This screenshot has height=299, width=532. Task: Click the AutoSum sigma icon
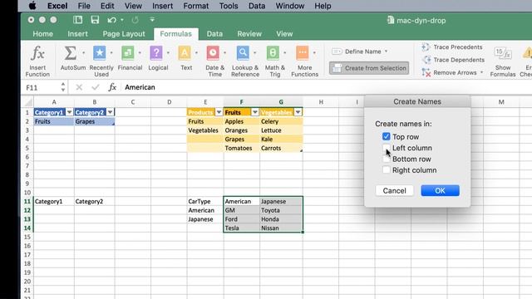(x=70, y=53)
